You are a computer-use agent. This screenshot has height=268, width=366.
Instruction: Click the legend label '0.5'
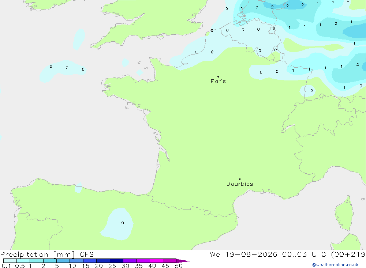pyautogui.click(x=20, y=266)
